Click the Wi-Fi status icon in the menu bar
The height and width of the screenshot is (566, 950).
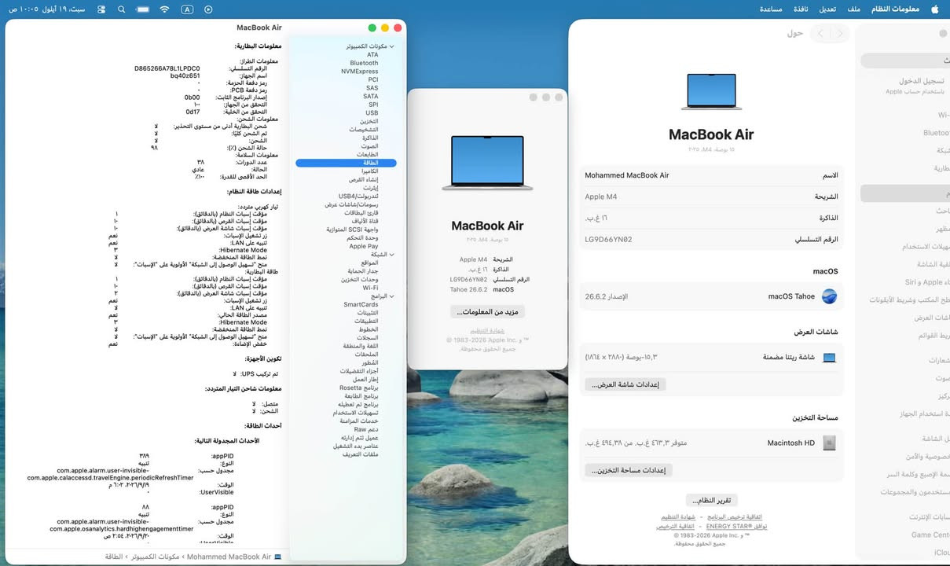click(x=164, y=9)
